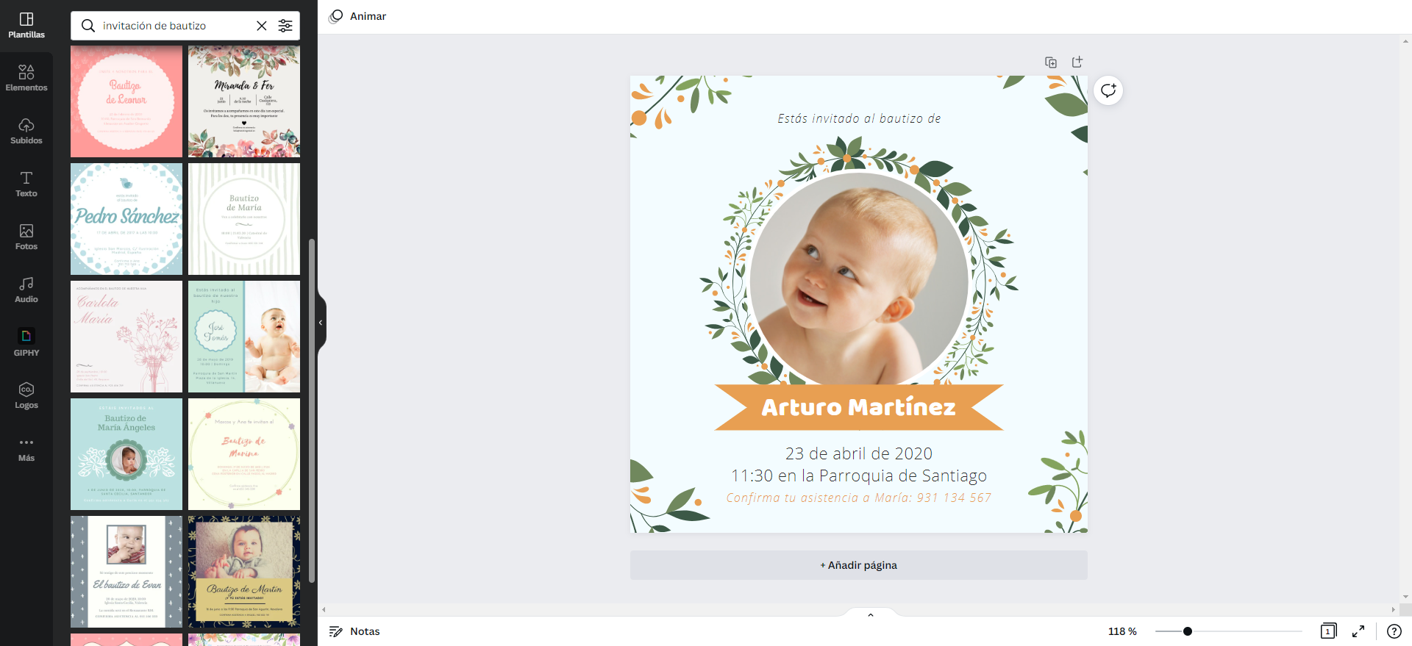1412x646 pixels.
Task: Expand the page thumbnails chevron
Action: tap(871, 614)
